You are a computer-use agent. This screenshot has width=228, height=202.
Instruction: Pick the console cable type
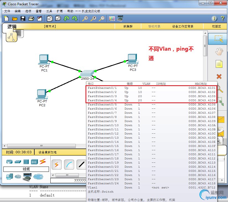69,164
